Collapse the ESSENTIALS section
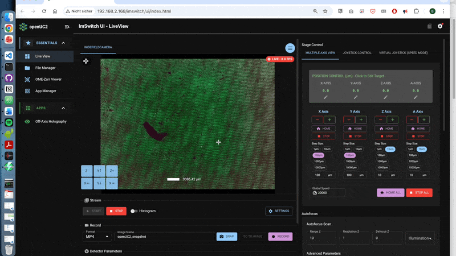Viewport: 456px width, 256px height. point(63,43)
